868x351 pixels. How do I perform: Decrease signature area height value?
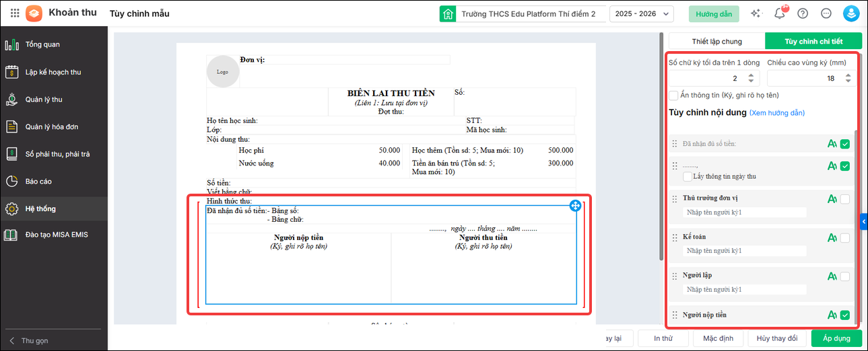[x=848, y=81]
